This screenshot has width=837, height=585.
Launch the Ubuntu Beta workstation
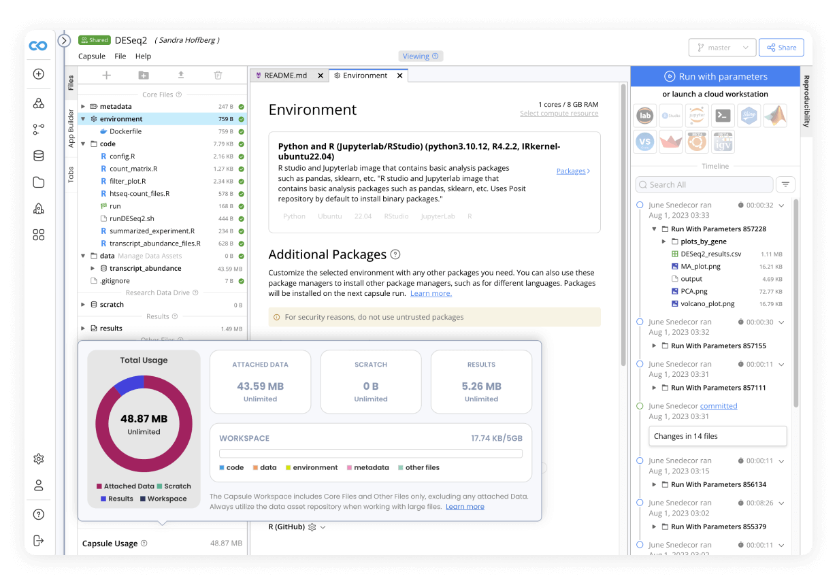[696, 141]
